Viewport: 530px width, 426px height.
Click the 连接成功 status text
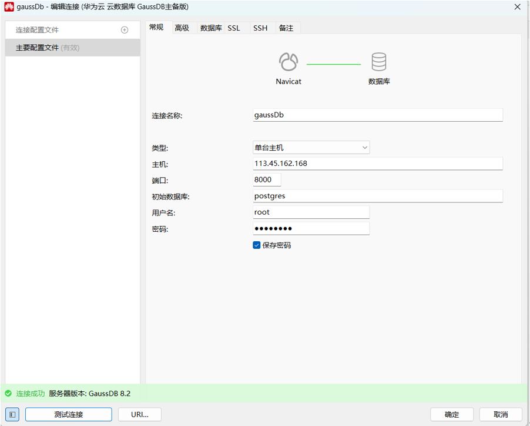31,394
